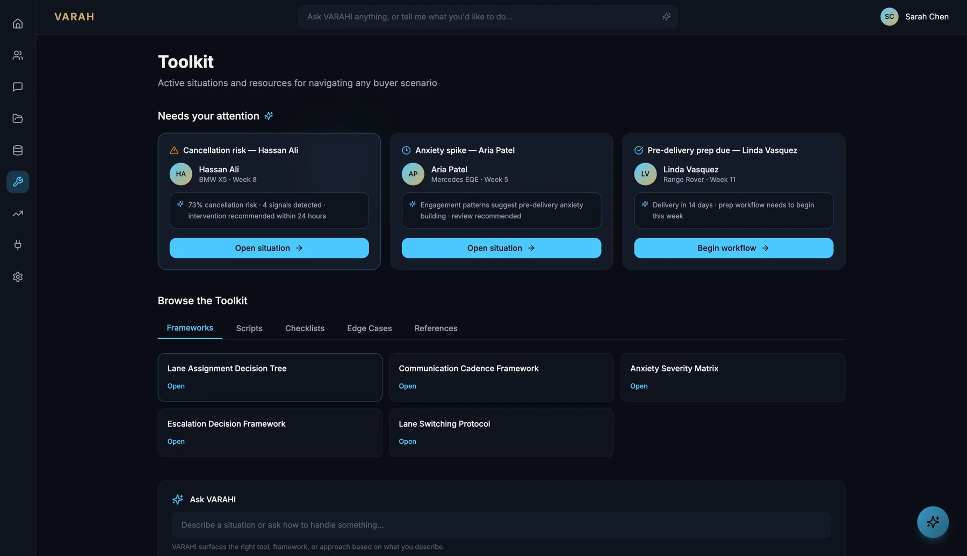Image resolution: width=967 pixels, height=556 pixels.
Task: Click the floating VARAHI assistant sparkle button
Action: pos(933,522)
